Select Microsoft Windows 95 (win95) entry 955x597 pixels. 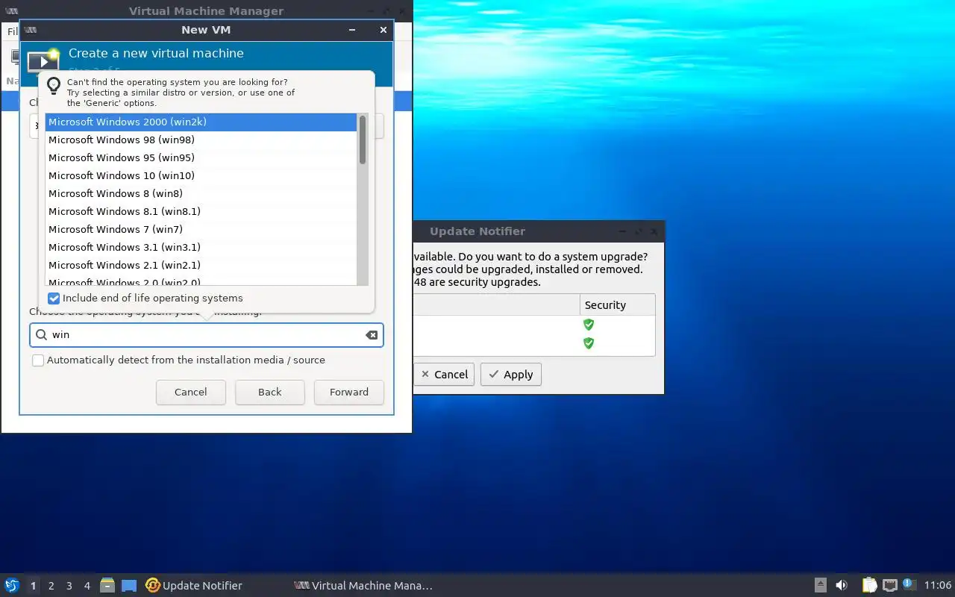coord(201,157)
